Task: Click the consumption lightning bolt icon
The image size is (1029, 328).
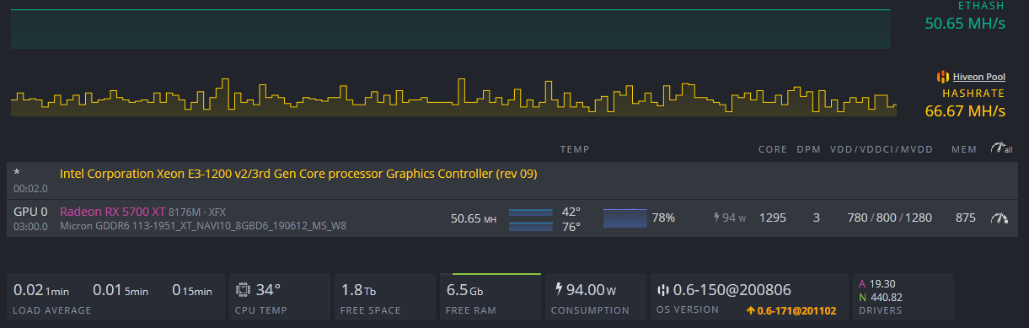Action: coord(558,289)
